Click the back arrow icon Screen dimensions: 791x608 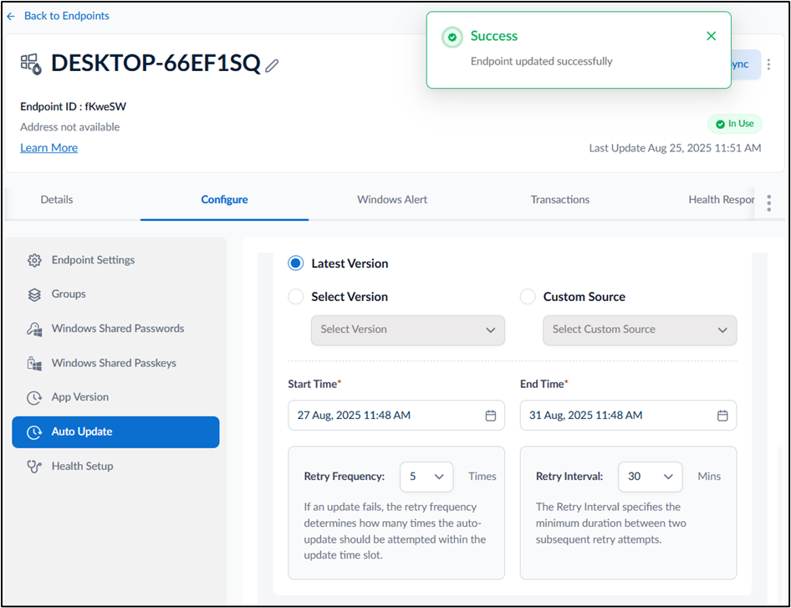[11, 16]
